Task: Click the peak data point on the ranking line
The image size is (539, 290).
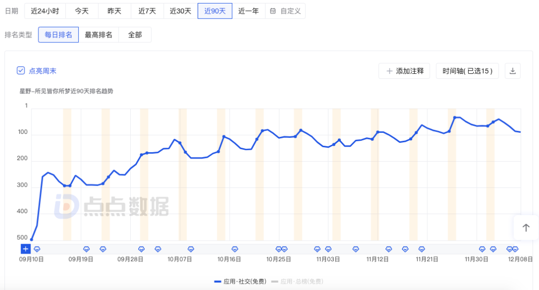Action: pyautogui.click(x=455, y=117)
